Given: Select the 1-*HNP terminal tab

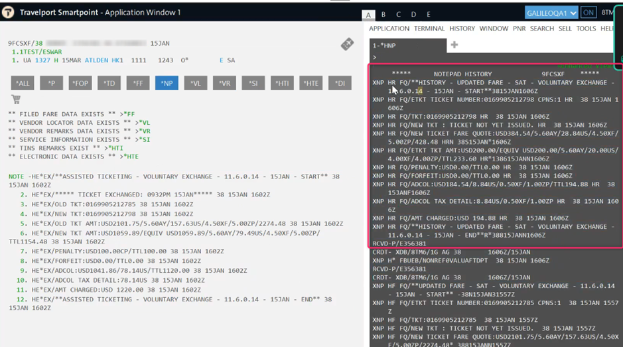Looking at the screenshot, I should [407, 45].
